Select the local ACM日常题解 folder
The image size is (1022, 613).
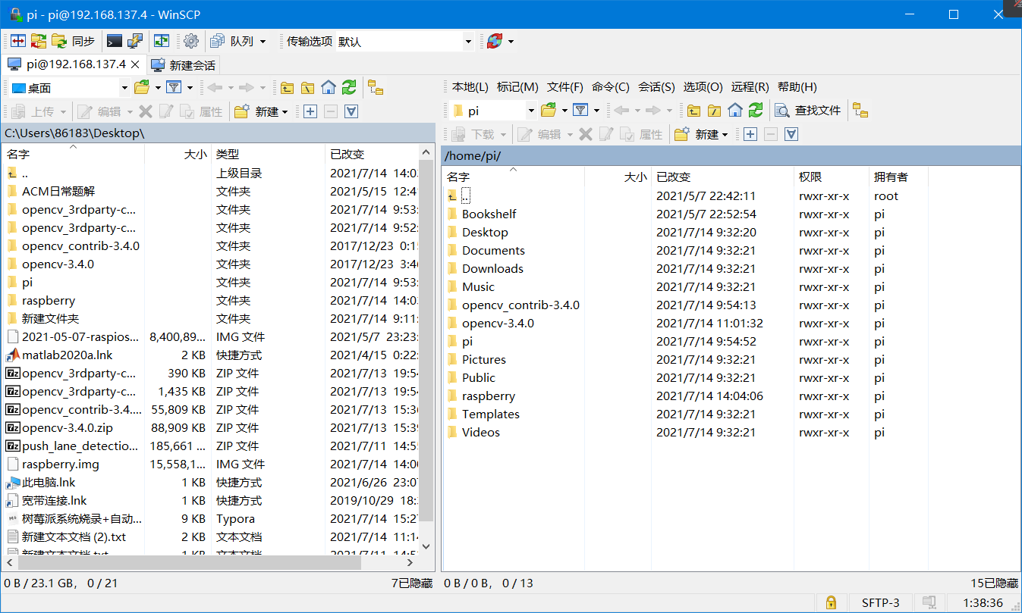58,191
